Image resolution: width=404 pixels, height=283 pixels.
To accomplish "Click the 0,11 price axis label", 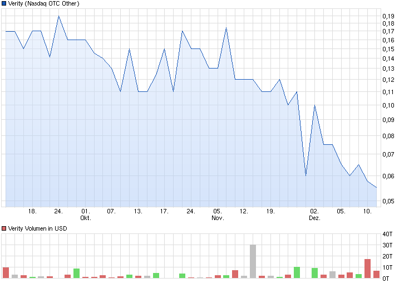I will coord(388,92).
